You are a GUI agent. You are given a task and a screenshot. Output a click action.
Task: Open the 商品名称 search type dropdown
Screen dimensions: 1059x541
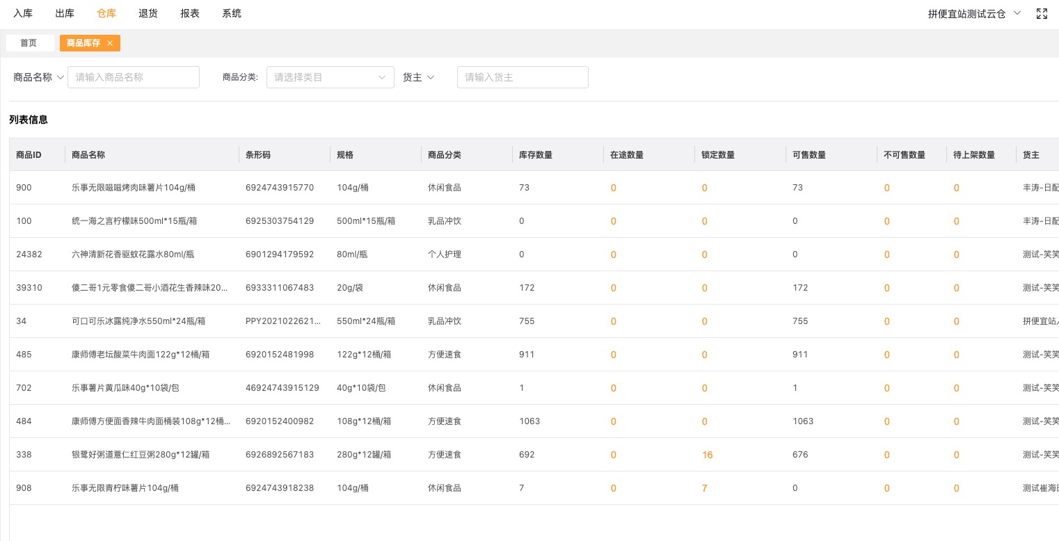coord(39,77)
